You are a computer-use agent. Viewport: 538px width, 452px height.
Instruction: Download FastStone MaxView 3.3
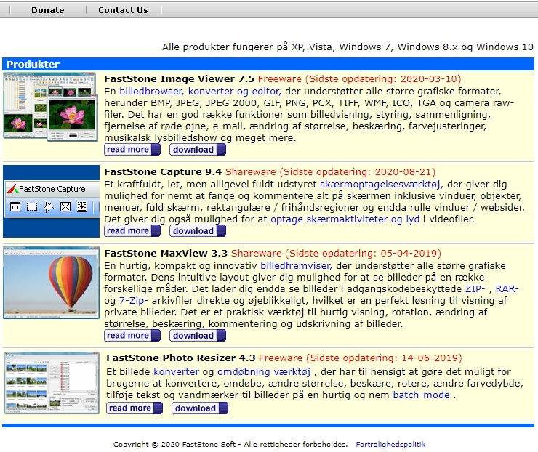[x=198, y=336]
